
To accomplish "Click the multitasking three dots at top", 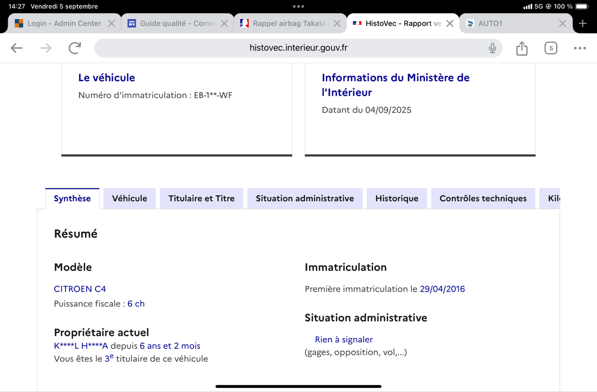I will [x=298, y=6].
